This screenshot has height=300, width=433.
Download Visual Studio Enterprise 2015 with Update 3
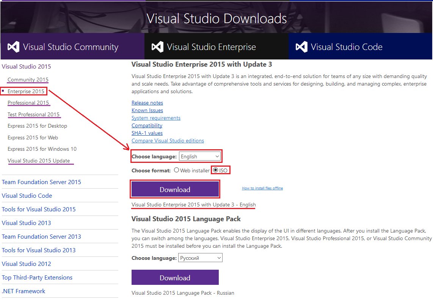click(175, 189)
